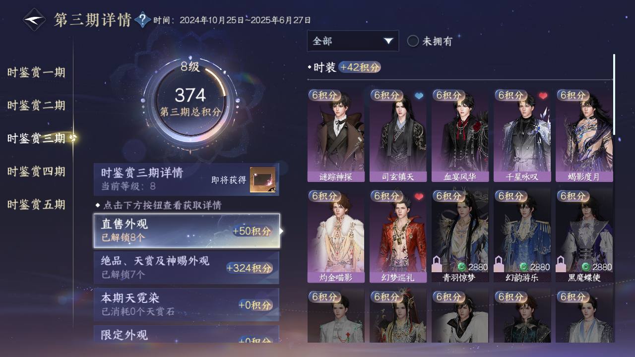Open the question mark help icon
The width and height of the screenshot is (635, 357).
pyautogui.click(x=142, y=20)
